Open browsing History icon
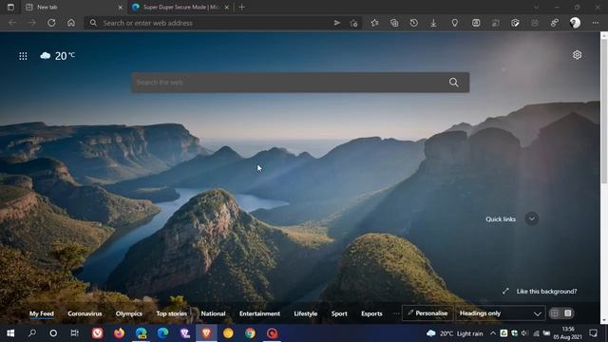This screenshot has width=608, height=342. click(x=414, y=23)
